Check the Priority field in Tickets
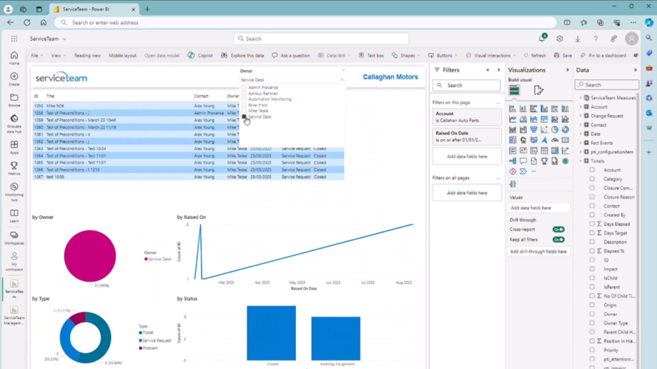This screenshot has width=657, height=369. [x=592, y=350]
